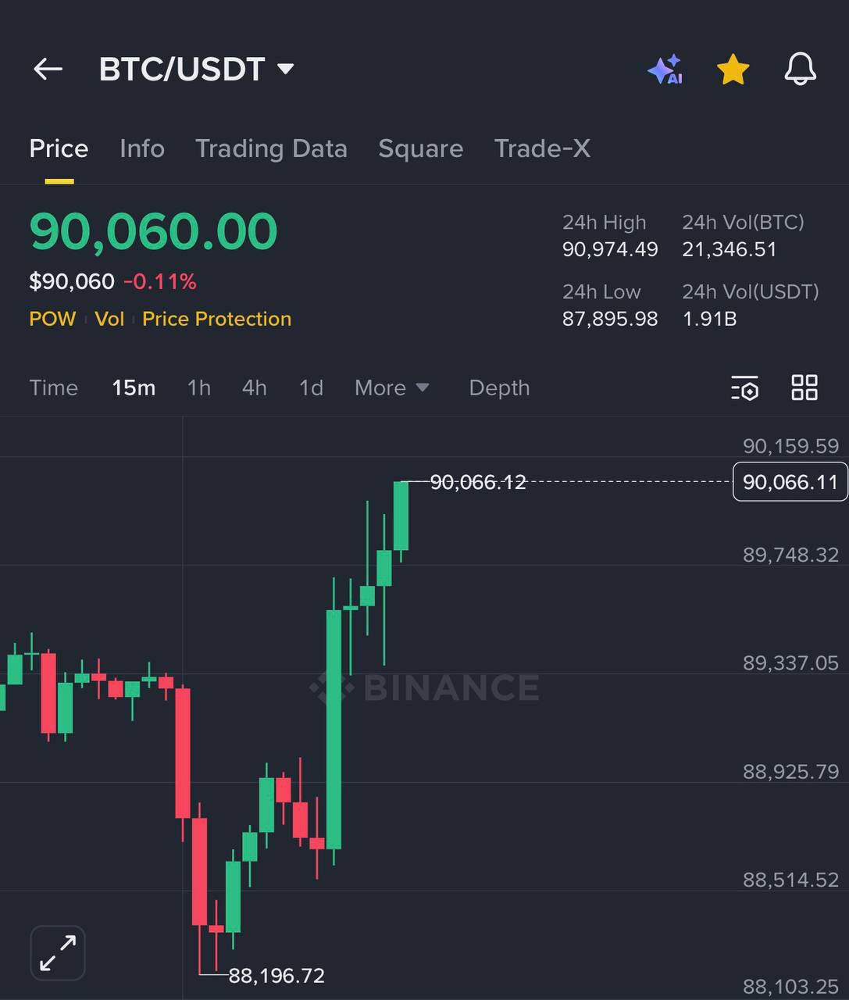Select the 1d chart interval
Image resolution: width=849 pixels, height=1000 pixels.
311,387
